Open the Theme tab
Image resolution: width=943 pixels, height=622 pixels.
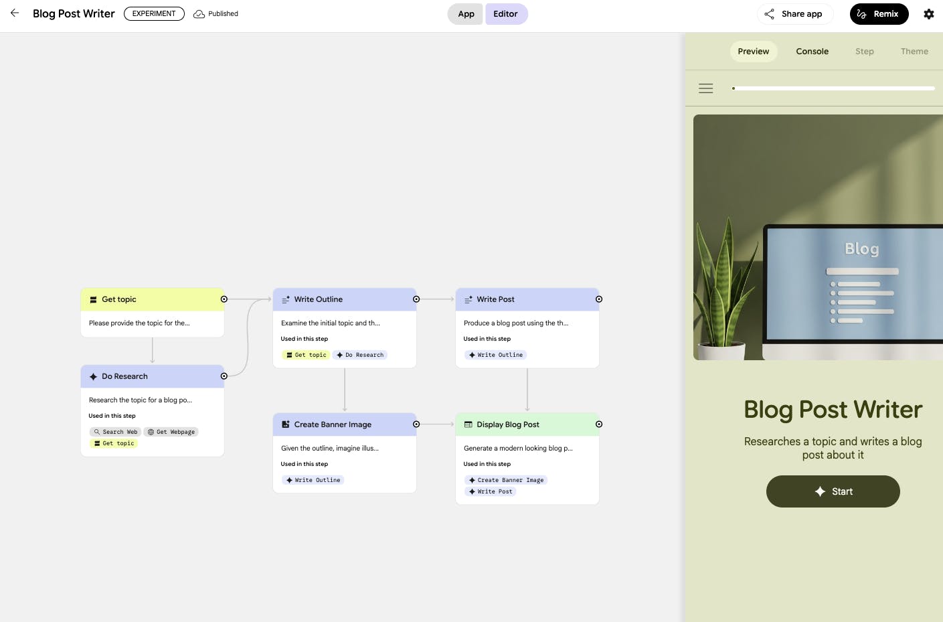(914, 52)
